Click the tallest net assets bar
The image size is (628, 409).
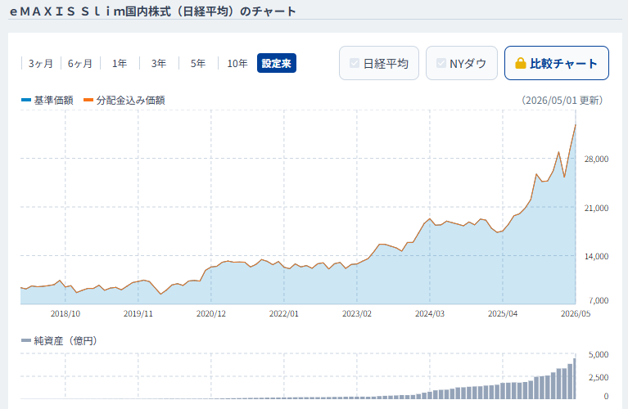[x=575, y=379]
